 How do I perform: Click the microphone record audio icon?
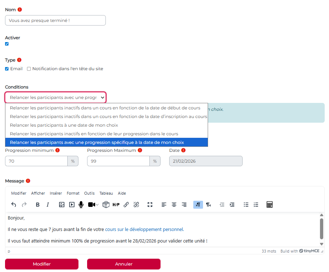81,205
